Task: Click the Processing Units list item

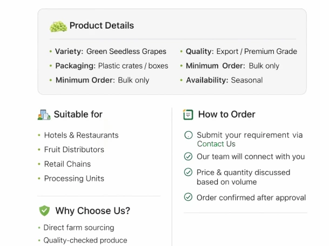Action: pyautogui.click(x=74, y=179)
